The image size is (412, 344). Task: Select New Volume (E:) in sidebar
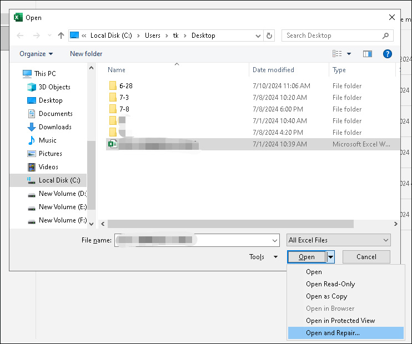57,207
